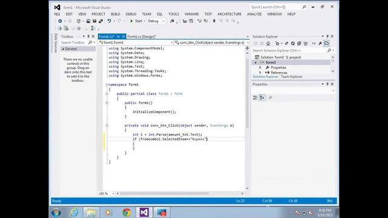The height and width of the screenshot is (218, 388).
Task: Click the Find in Files toolbar icon
Action: click(172, 21)
